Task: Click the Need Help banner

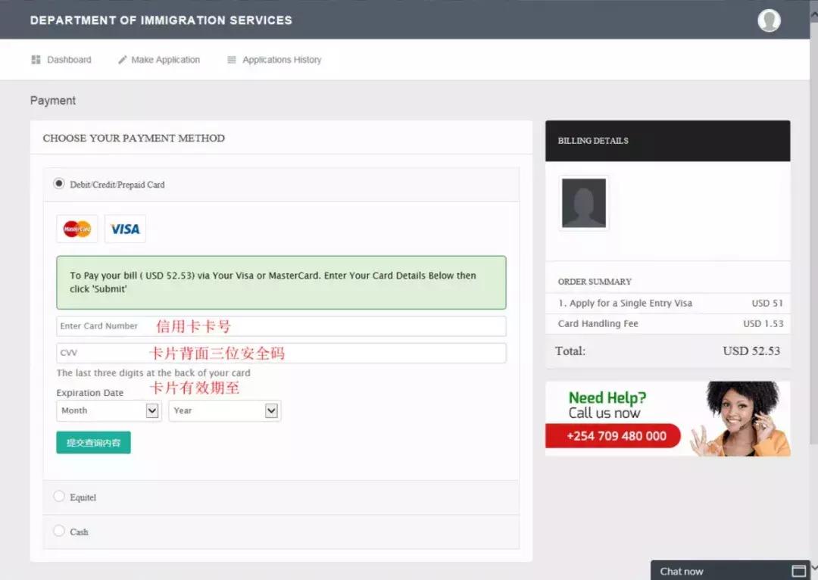Action: (x=668, y=419)
